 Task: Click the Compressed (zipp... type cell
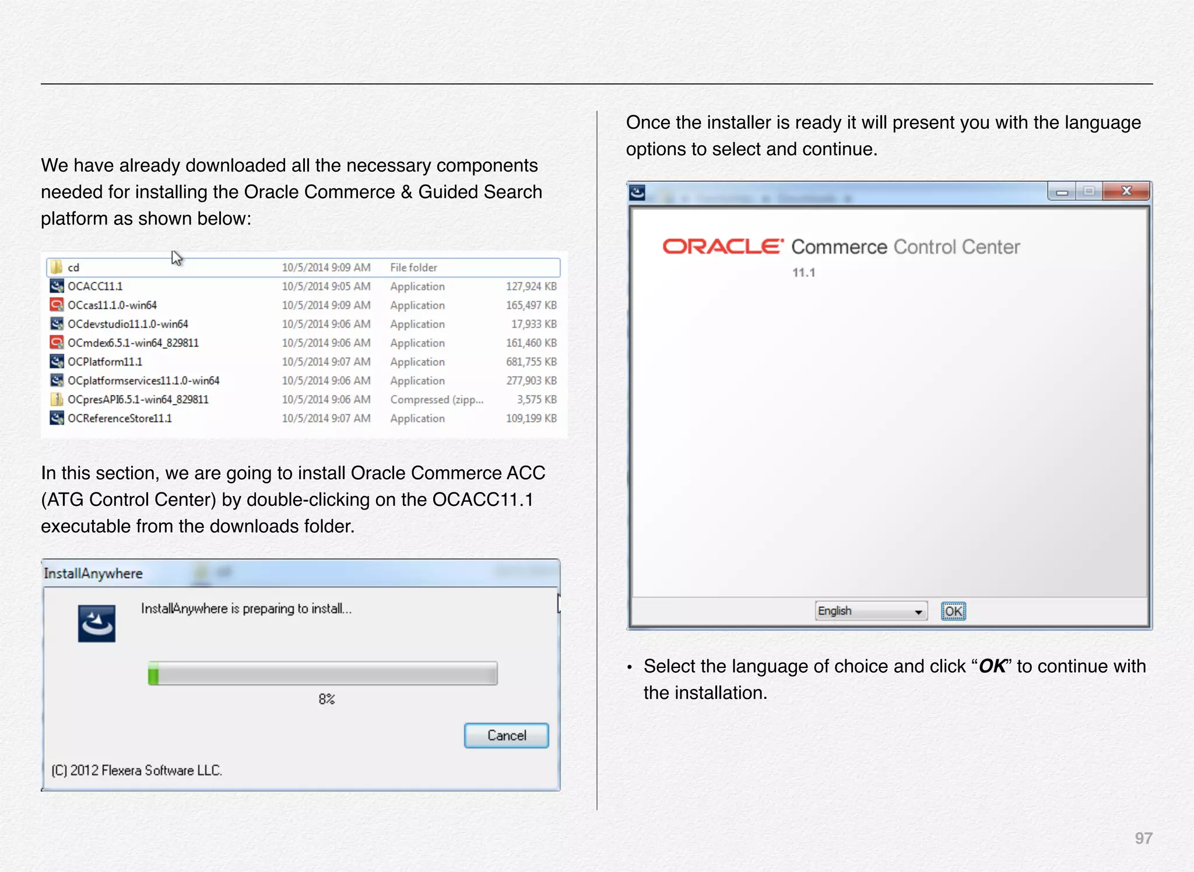pyautogui.click(x=437, y=399)
